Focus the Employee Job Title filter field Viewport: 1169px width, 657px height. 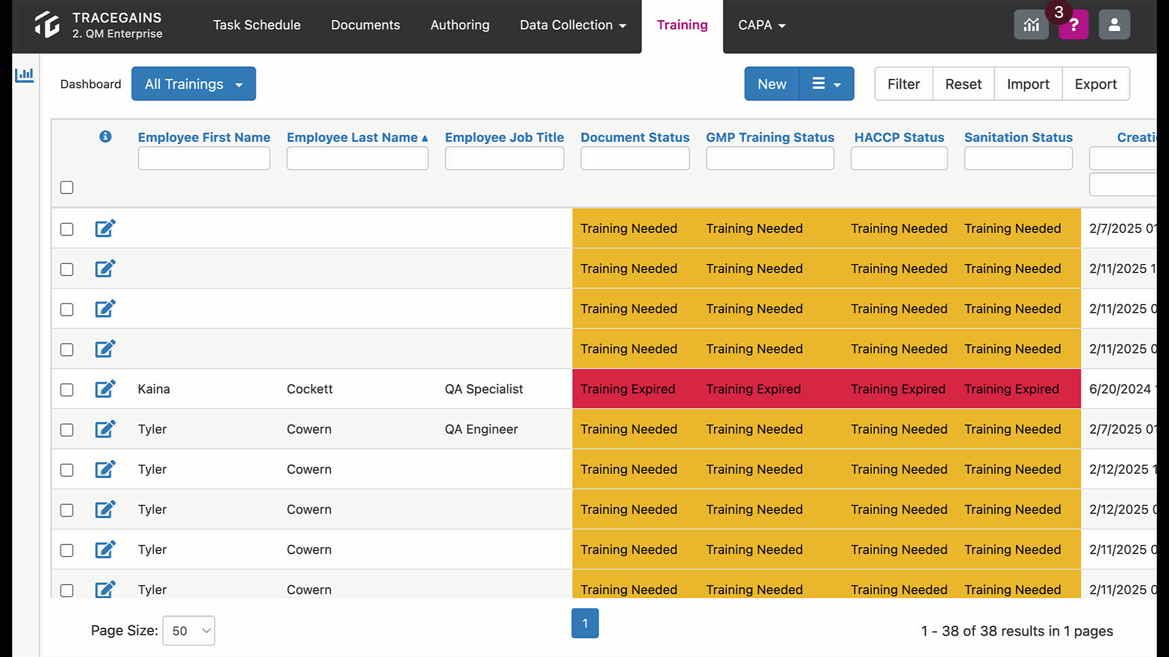pyautogui.click(x=504, y=159)
